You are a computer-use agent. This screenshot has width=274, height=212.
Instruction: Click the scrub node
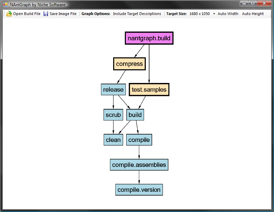coord(113,115)
